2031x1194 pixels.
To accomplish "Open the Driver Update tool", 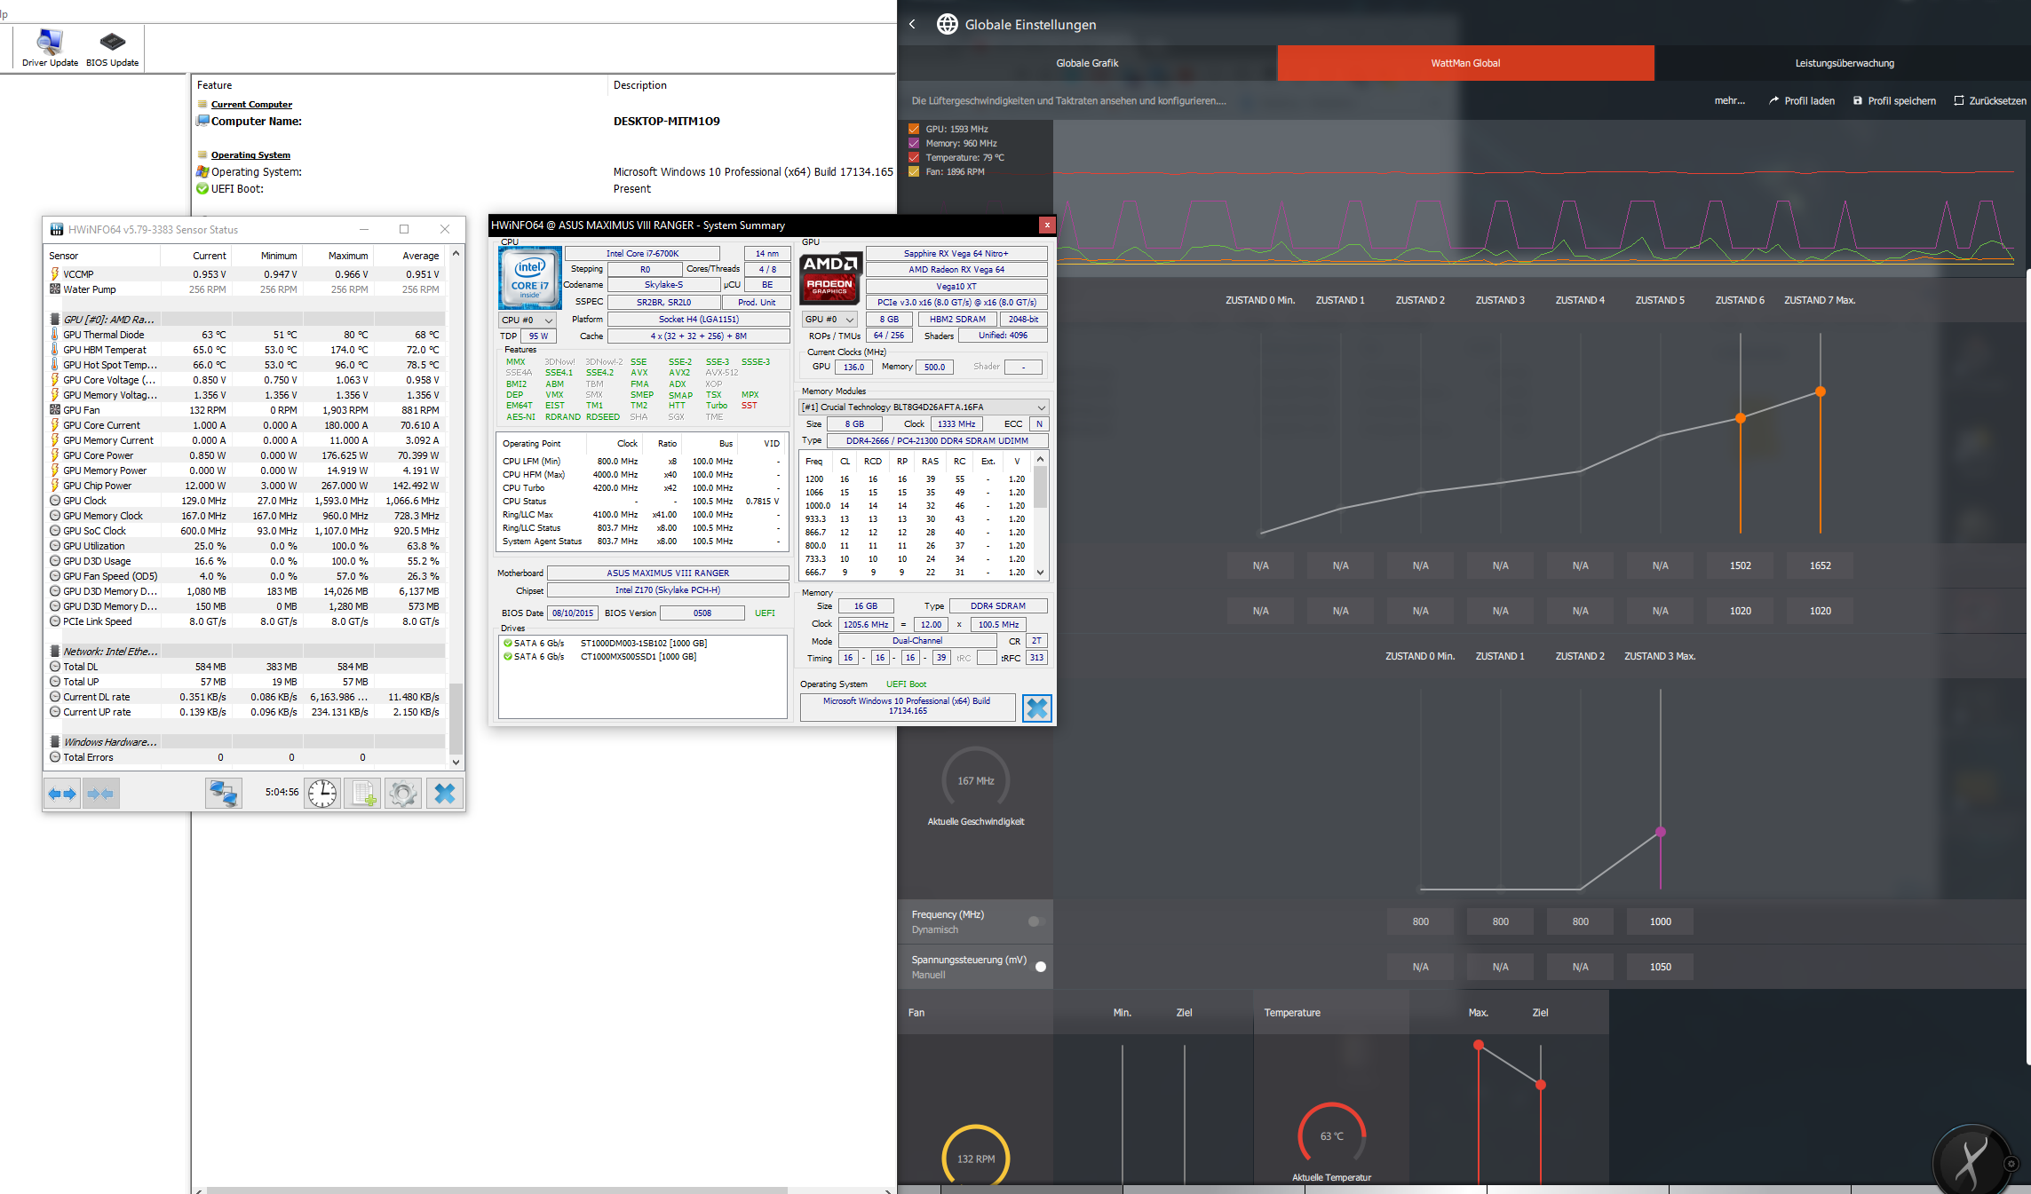I will point(50,48).
